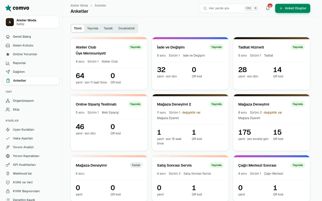Click the Anket Oluştur button

(293, 8)
